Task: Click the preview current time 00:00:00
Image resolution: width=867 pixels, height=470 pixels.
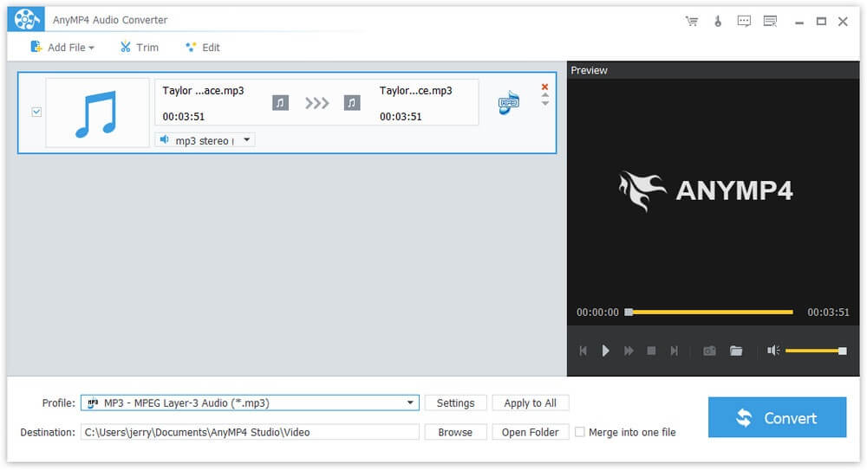Action: pyautogui.click(x=597, y=312)
